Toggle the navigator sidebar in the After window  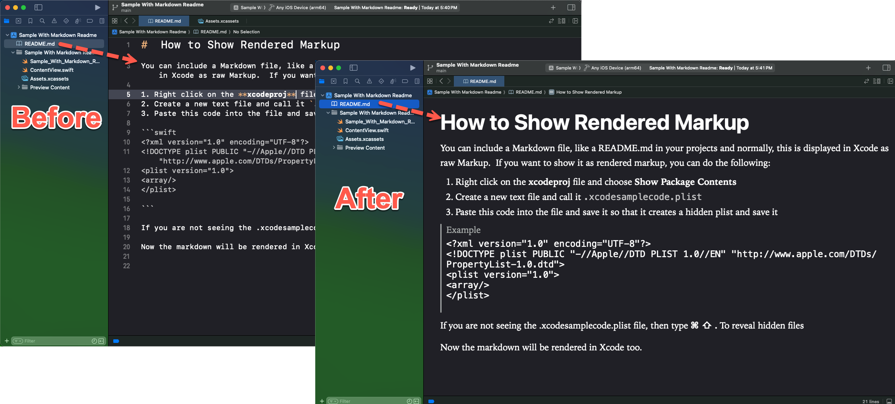click(354, 68)
